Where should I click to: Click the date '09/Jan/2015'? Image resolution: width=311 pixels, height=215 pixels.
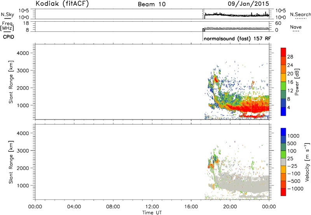[x=248, y=4]
